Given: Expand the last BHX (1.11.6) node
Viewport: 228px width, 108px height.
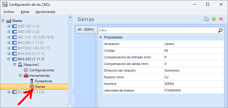Looking at the screenshot, I should 9,92.
